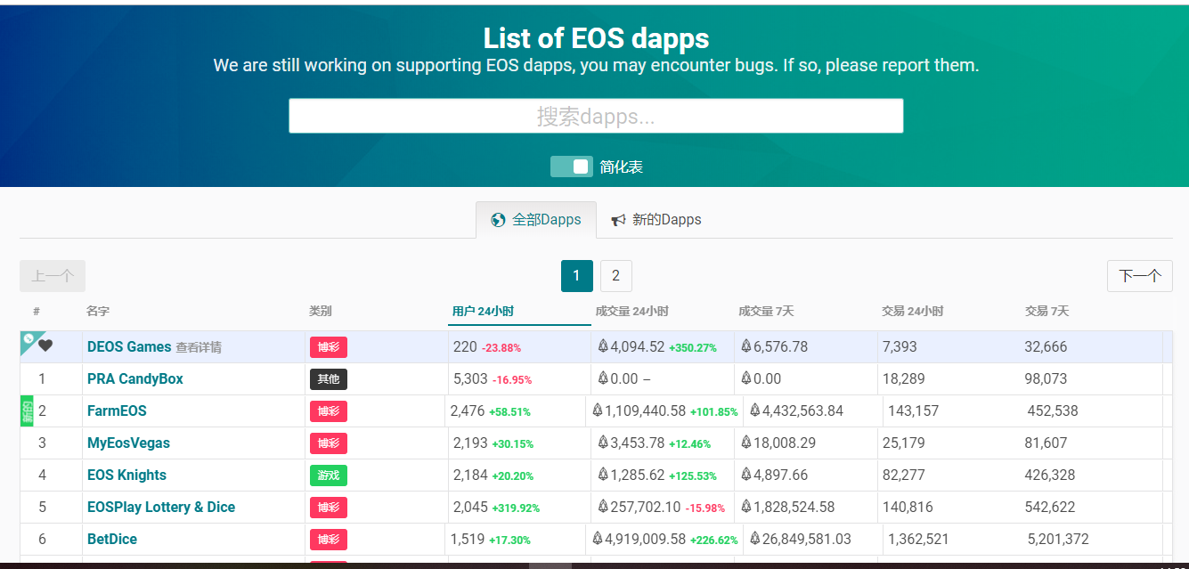Click the 1,362,521 transactions value for BetDice
1189x569 pixels.
click(x=918, y=539)
